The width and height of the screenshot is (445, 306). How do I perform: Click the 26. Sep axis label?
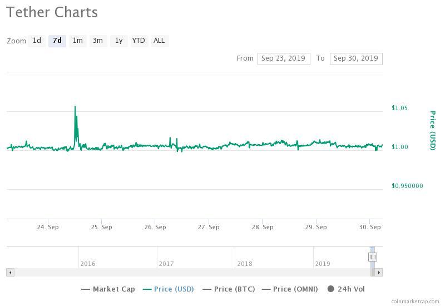point(155,227)
